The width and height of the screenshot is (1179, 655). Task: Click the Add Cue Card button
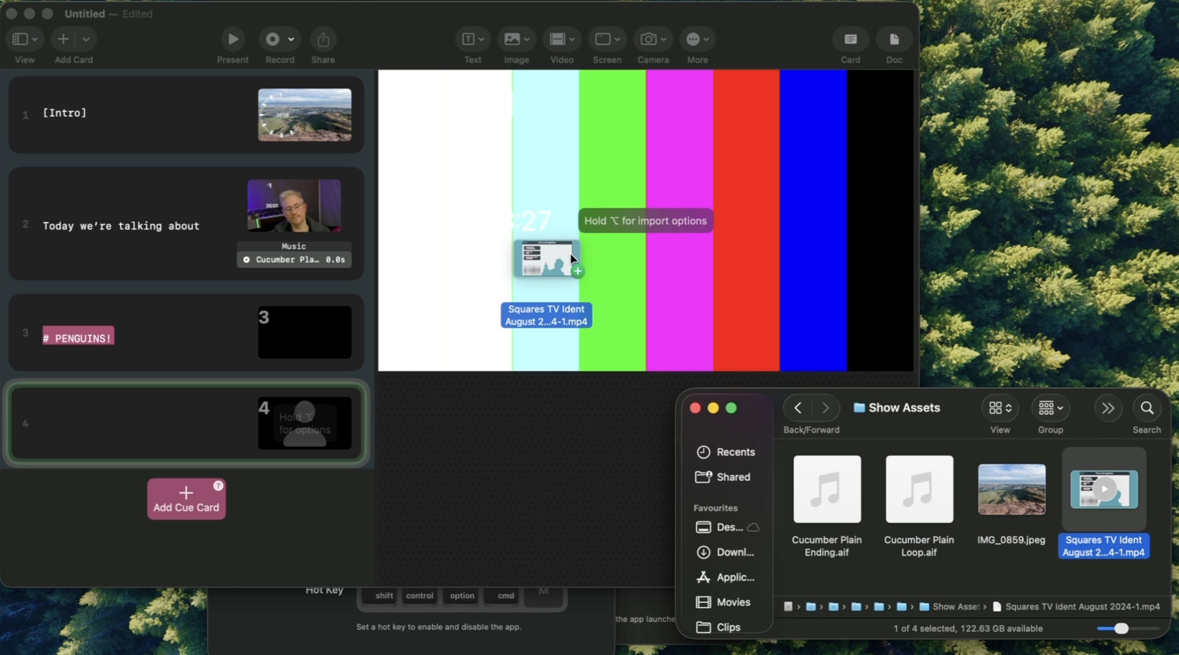coord(186,498)
